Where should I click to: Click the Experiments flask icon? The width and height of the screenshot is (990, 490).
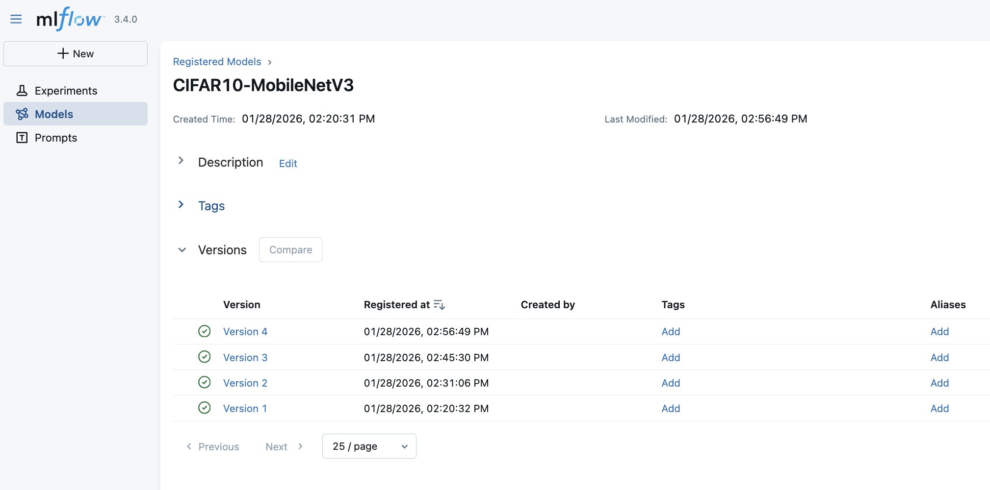[22, 91]
